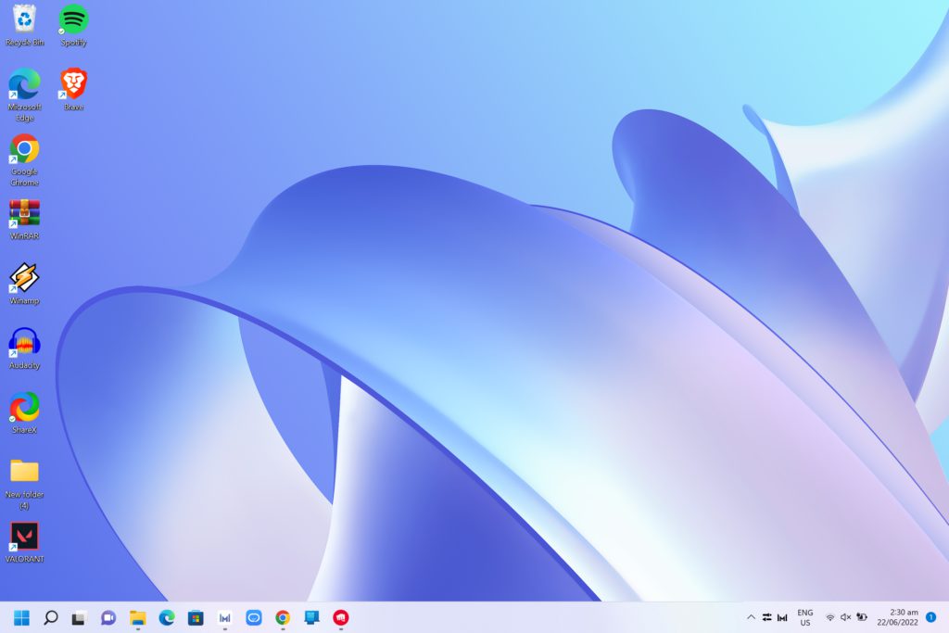Switch to Google Chrome on the taskbar
Screen dimensions: 949x633
[283, 617]
